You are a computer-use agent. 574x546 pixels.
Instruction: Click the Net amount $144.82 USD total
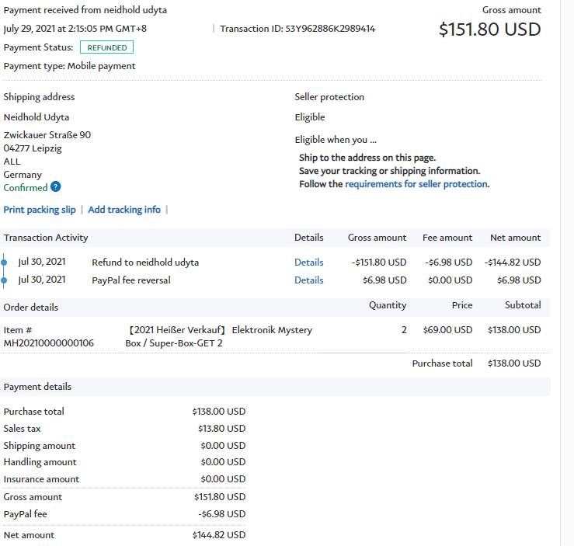pos(218,535)
